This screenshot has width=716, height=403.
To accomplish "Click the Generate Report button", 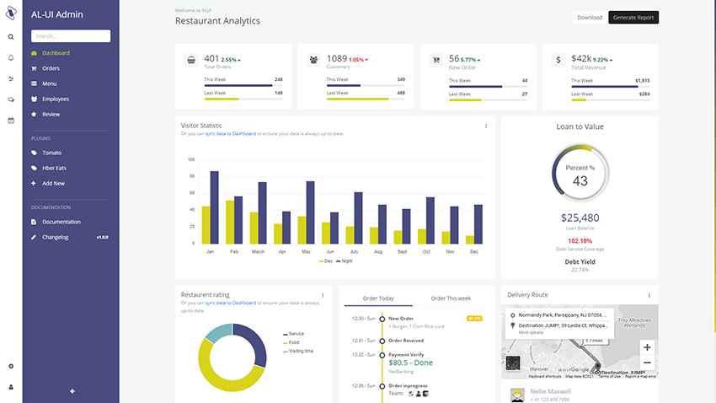I will point(633,18).
